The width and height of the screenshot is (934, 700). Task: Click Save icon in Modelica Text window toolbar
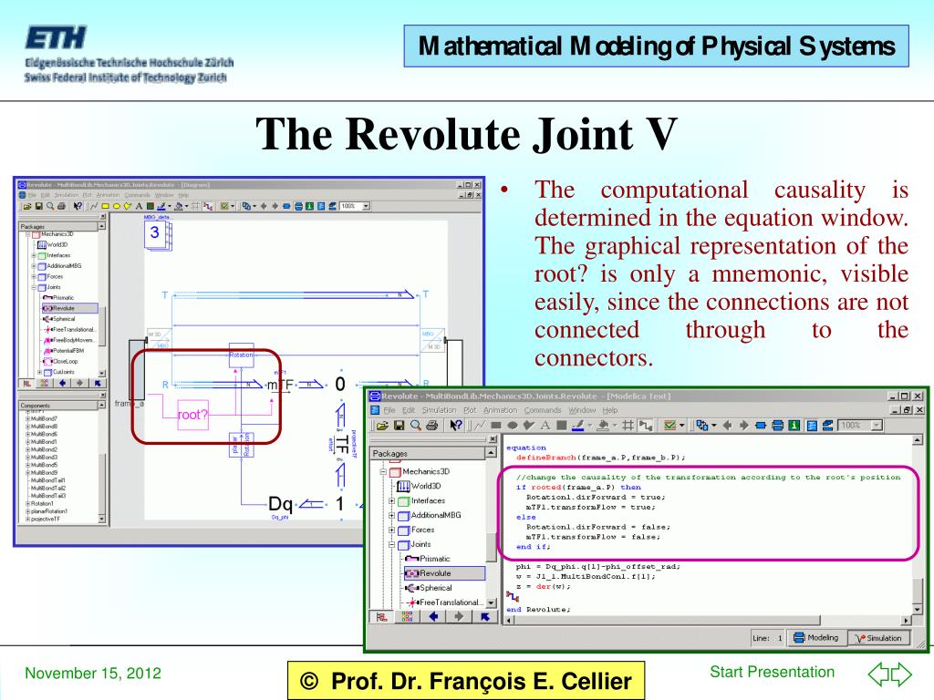[400, 425]
